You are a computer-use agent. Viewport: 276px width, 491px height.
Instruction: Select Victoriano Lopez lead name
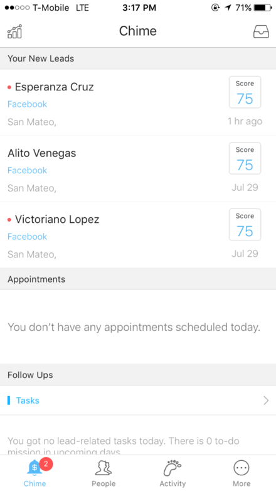(57, 220)
